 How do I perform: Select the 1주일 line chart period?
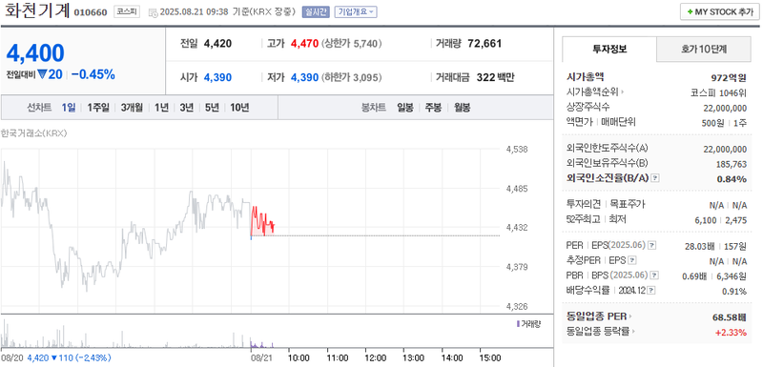(x=98, y=108)
